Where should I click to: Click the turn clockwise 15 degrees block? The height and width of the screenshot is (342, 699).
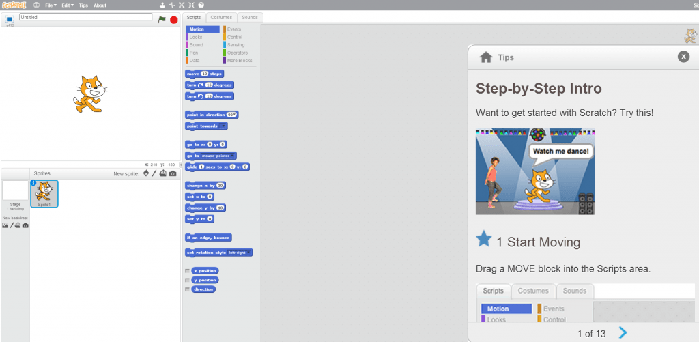[x=210, y=85]
